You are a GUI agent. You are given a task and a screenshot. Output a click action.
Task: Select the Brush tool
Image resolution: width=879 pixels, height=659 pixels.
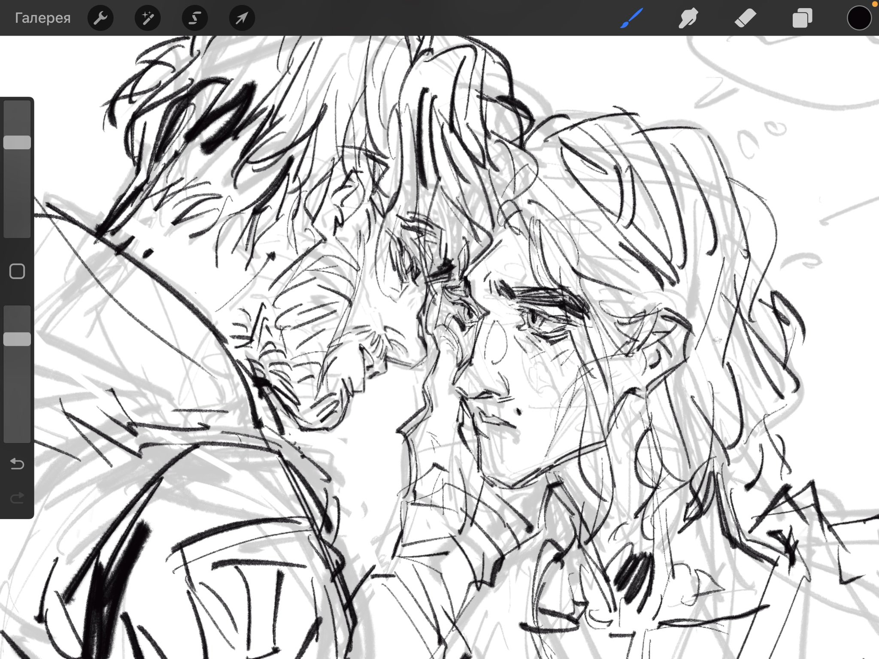click(x=631, y=18)
